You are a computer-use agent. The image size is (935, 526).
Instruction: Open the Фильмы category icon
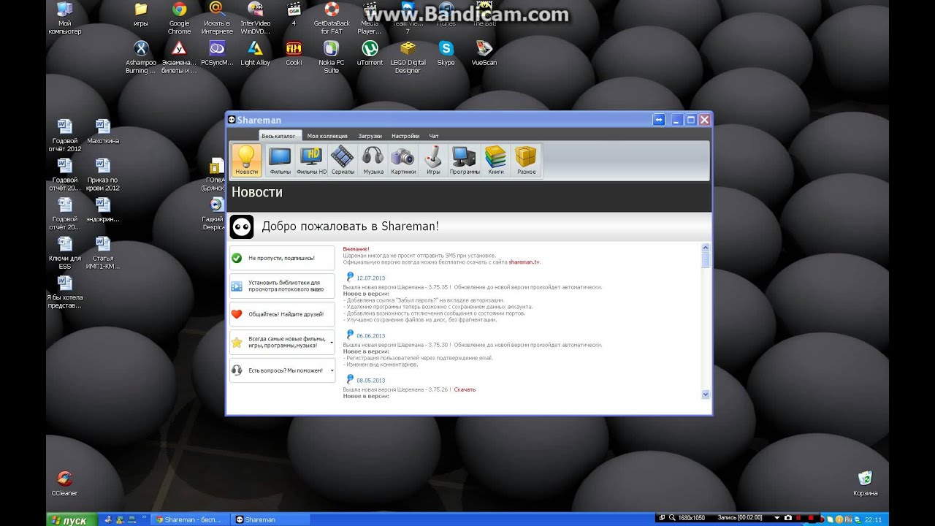(x=280, y=160)
